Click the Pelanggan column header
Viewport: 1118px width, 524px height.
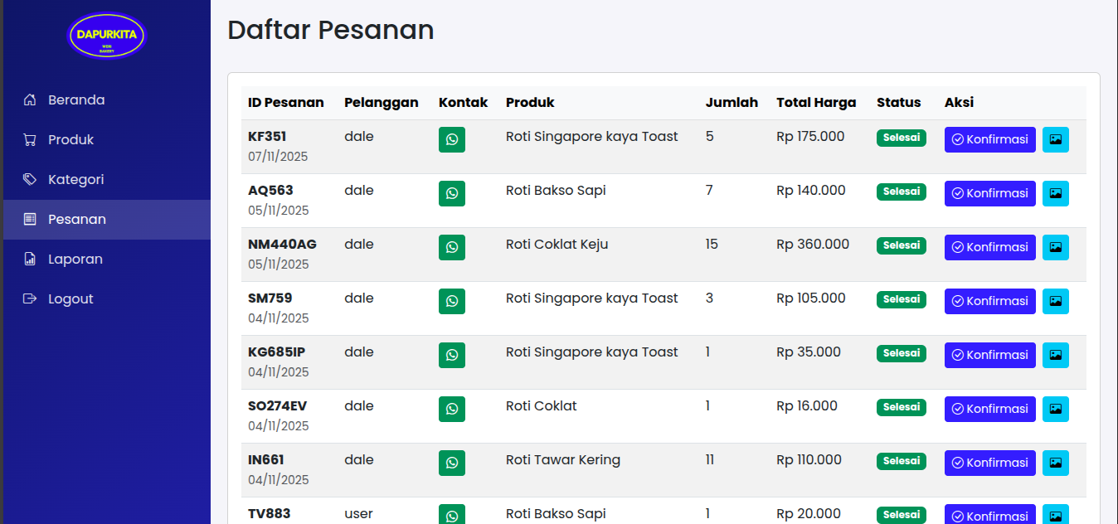coord(382,103)
